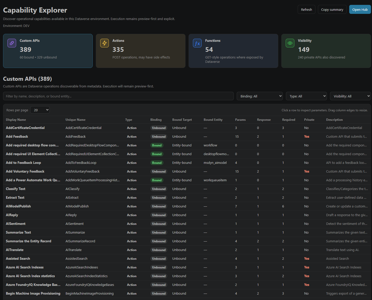The image size is (372, 300).
Task: Click the "AITranslate" unique name cell
Action: [74, 250]
